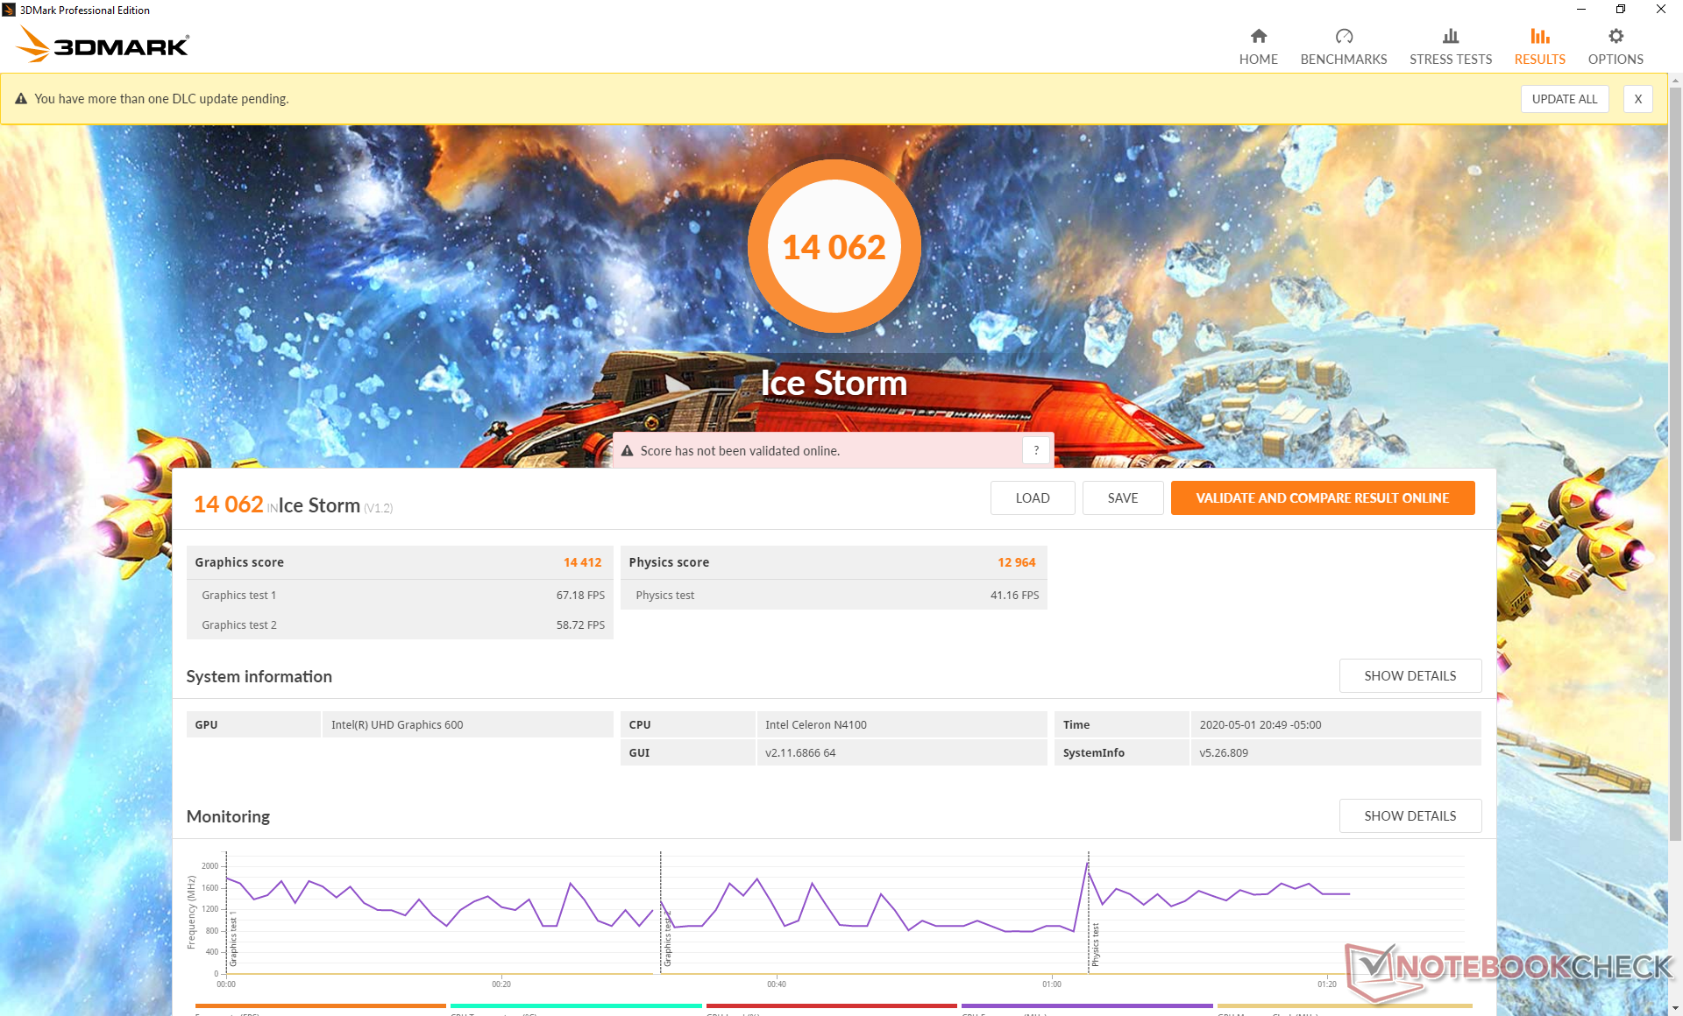
Task: Toggle the orange frame rate legend
Action: click(320, 1005)
